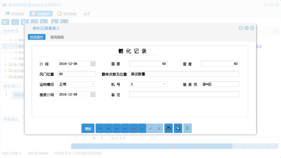
Task: Open the print icon in the hatch record dialog
Action: pyautogui.click(x=168, y=128)
